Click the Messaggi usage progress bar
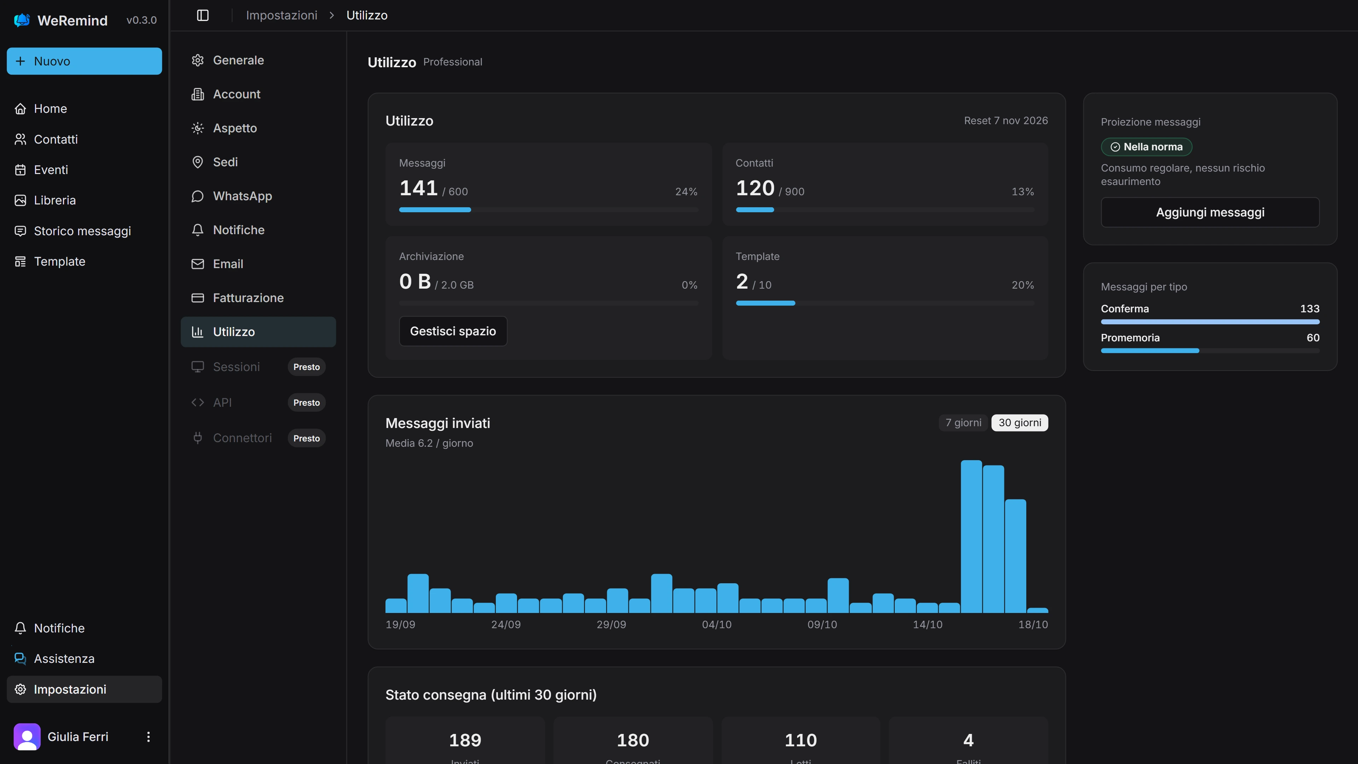 pyautogui.click(x=548, y=210)
